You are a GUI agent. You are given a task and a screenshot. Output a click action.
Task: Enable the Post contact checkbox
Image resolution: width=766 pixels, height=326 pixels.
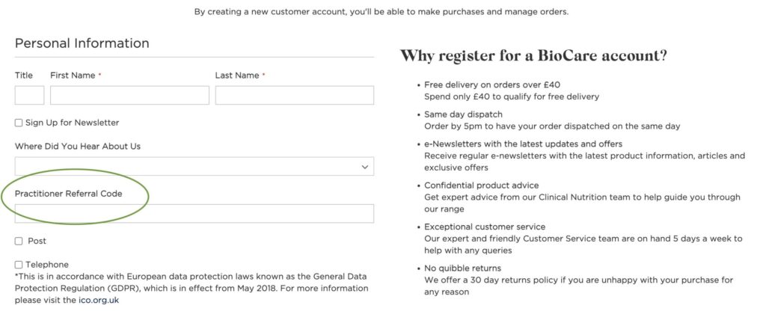click(19, 241)
